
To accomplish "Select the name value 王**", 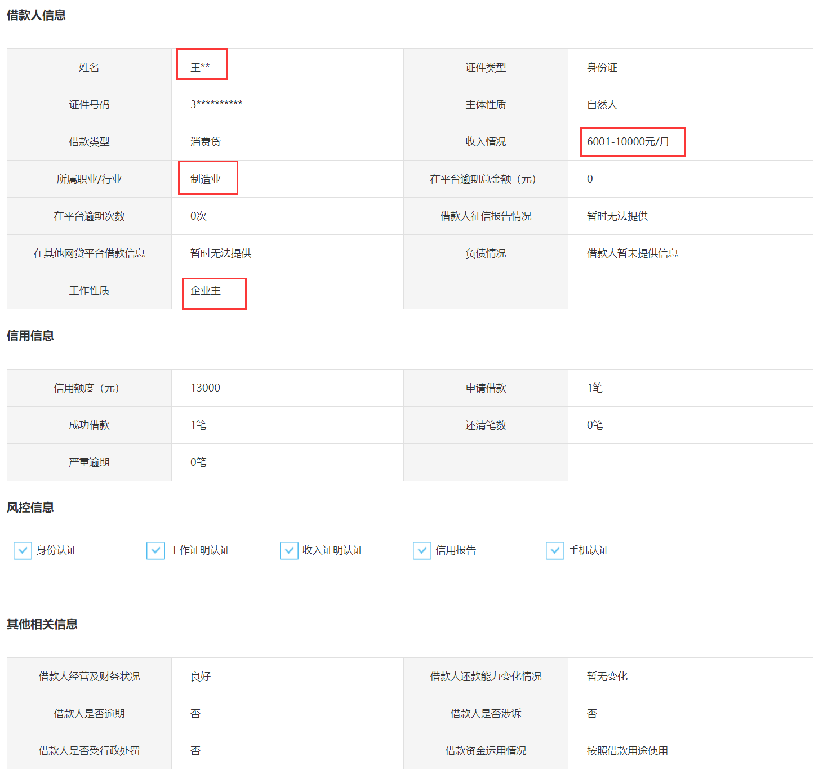I will (x=200, y=68).
